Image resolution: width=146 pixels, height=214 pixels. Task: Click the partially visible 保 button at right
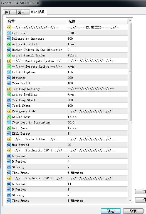(141, 200)
